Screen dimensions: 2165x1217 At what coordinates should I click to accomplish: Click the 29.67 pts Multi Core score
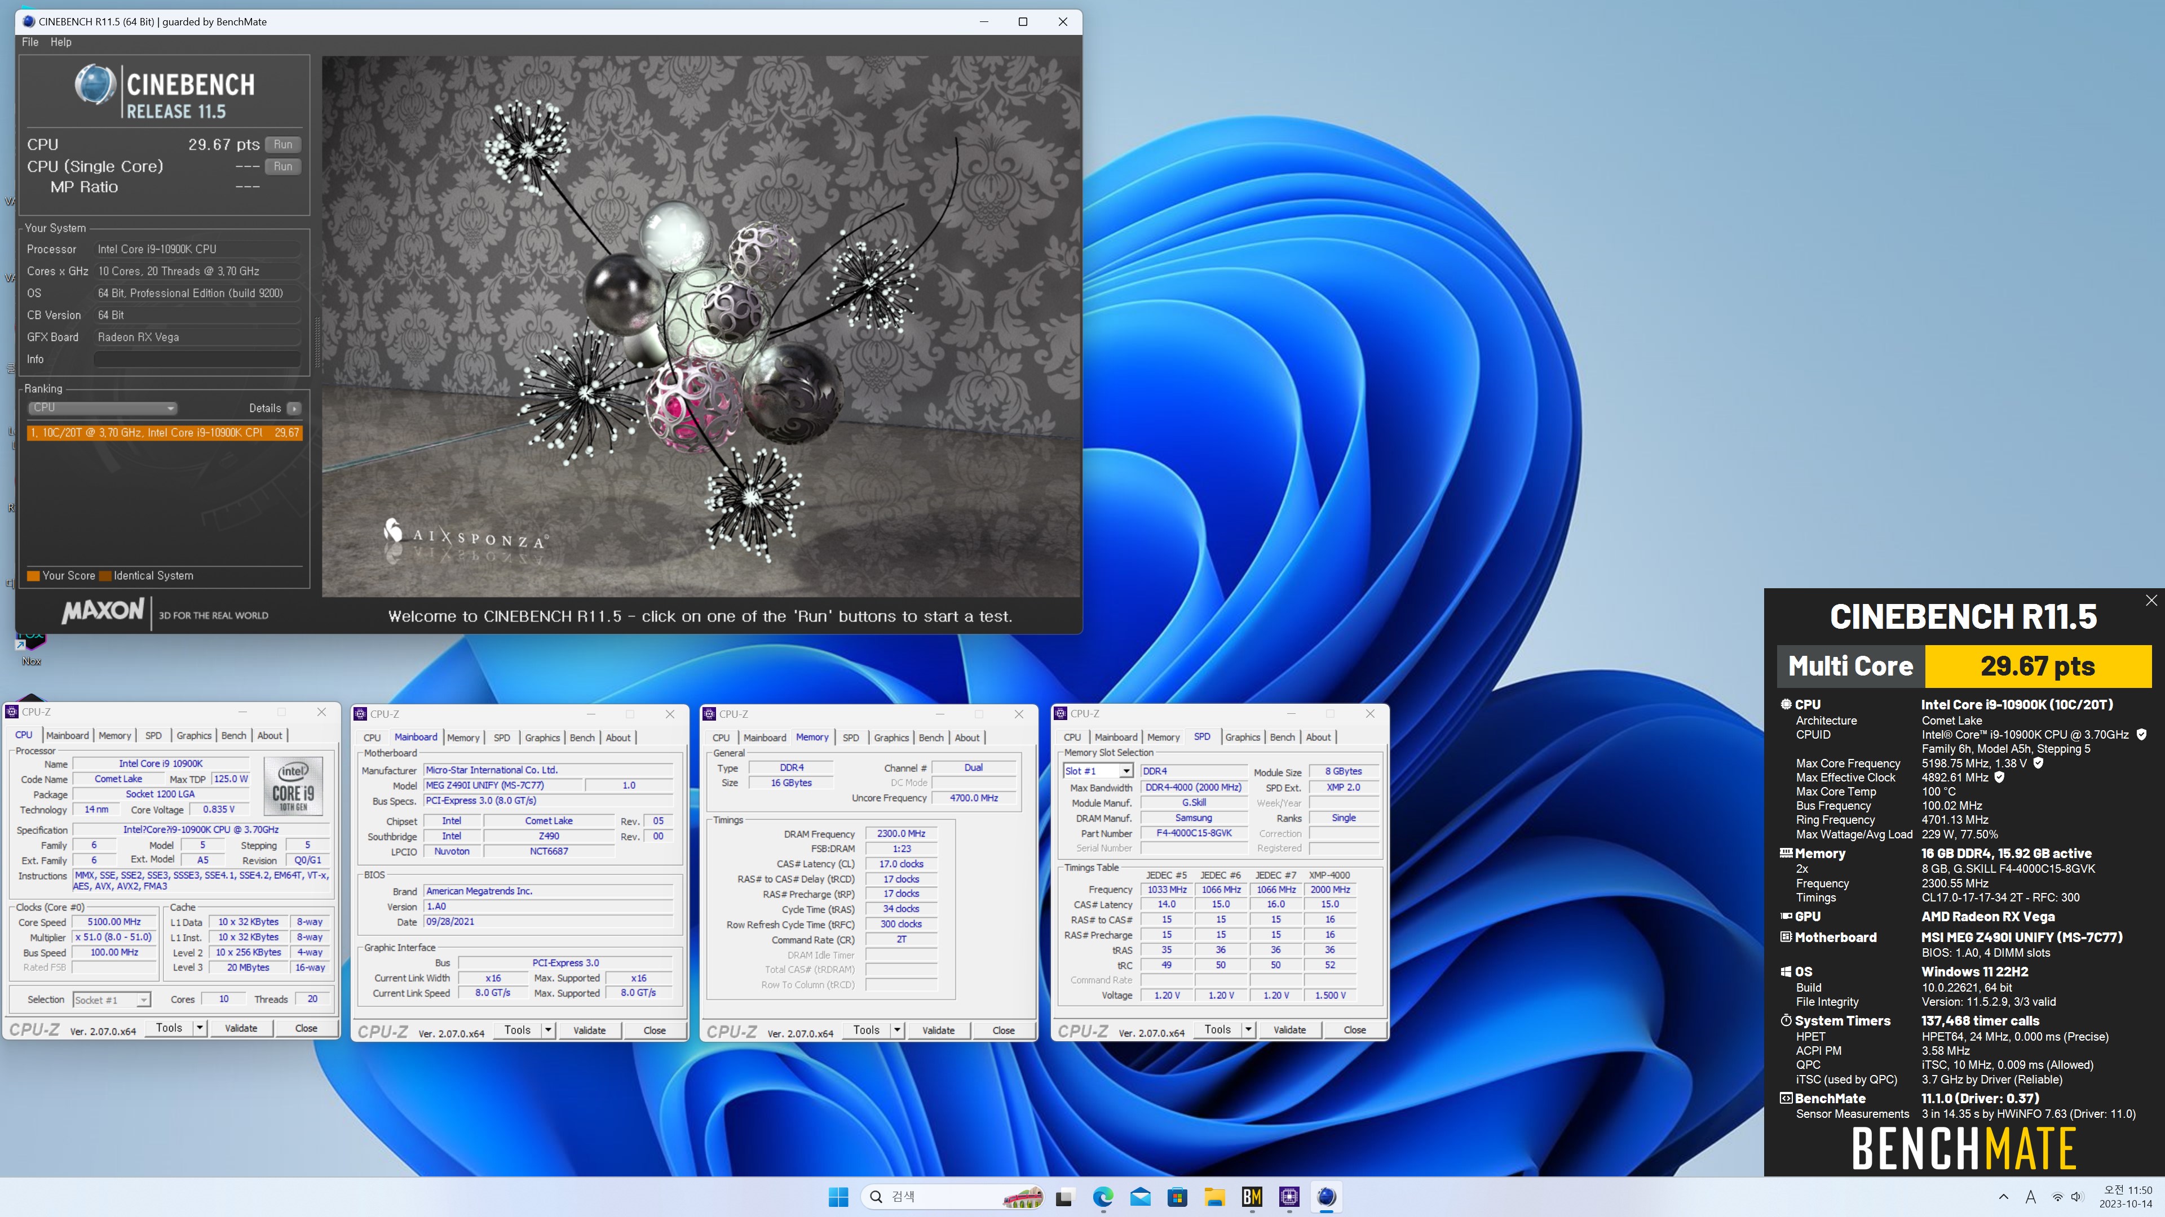[x=2037, y=666]
